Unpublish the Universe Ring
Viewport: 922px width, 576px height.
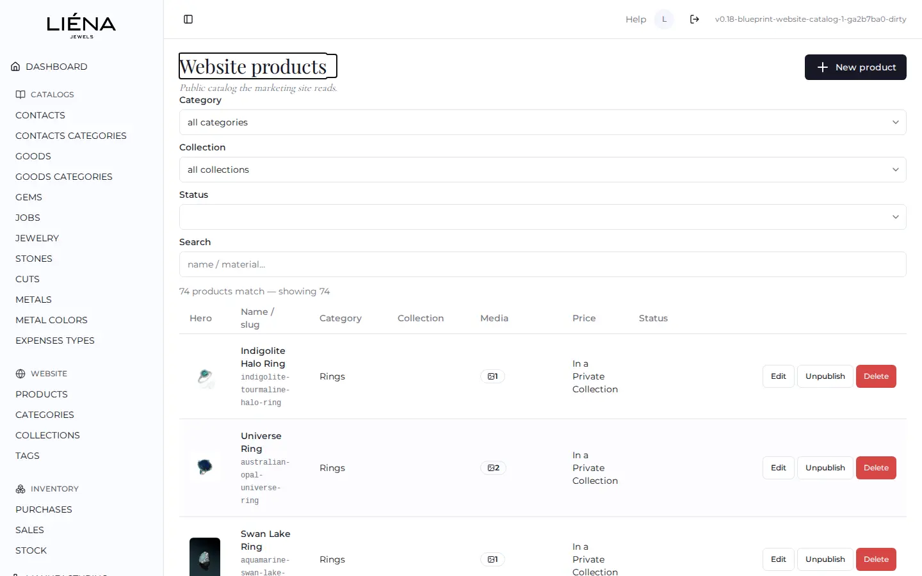[x=825, y=468]
